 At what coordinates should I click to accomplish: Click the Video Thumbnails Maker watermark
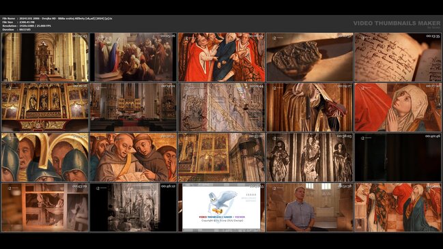pos(397,24)
